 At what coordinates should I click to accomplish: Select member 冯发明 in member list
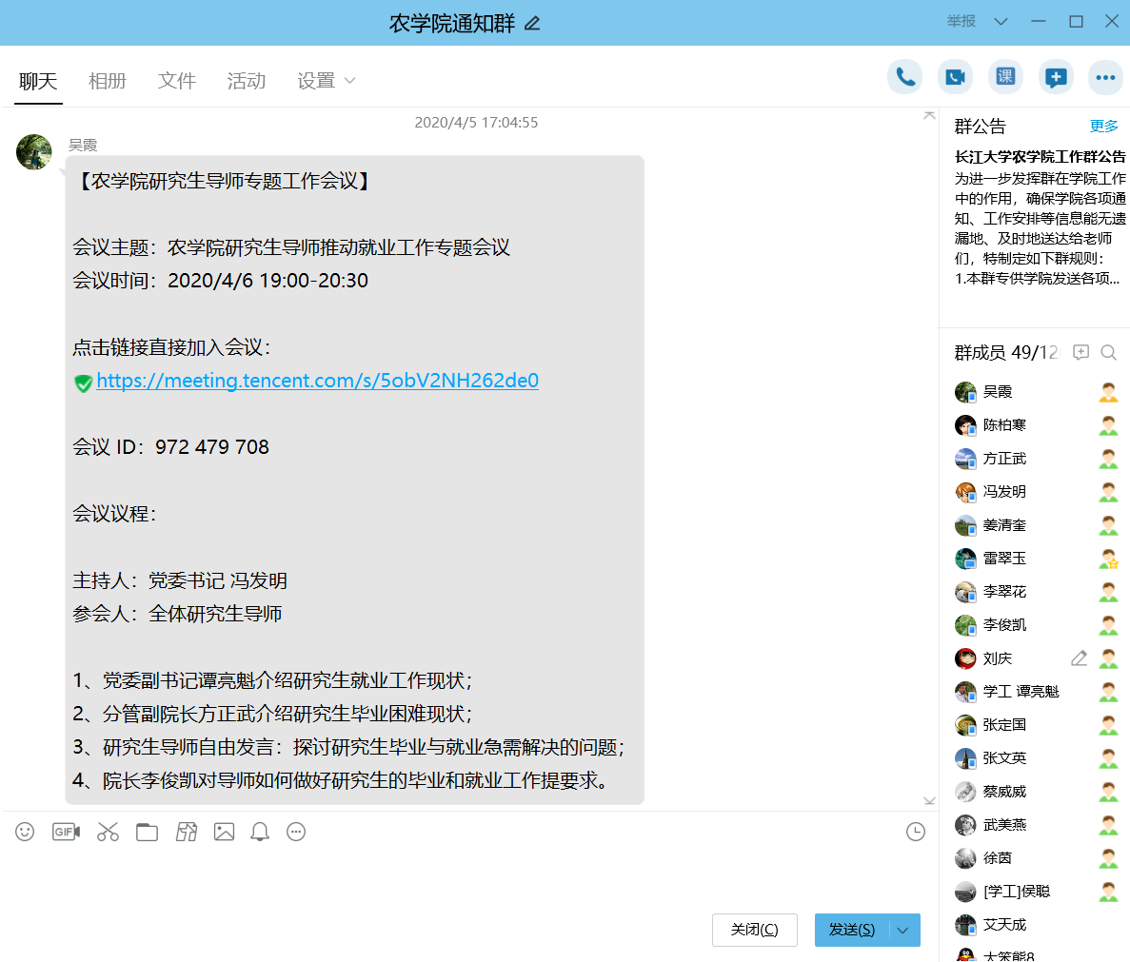pos(1004,492)
